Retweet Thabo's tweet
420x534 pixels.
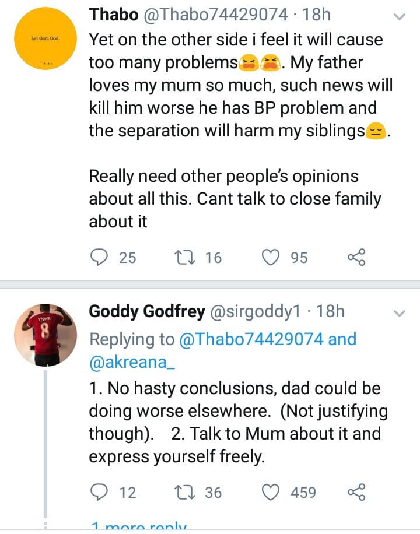182,257
